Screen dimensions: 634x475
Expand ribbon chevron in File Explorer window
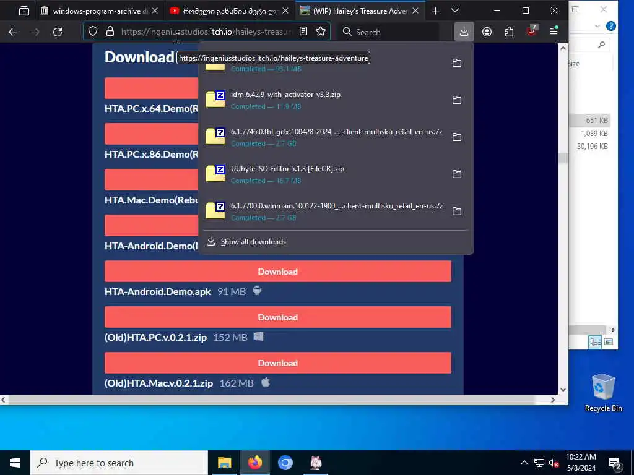click(x=597, y=26)
